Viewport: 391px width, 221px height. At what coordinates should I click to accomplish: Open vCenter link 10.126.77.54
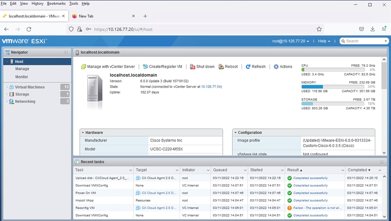click(x=211, y=87)
